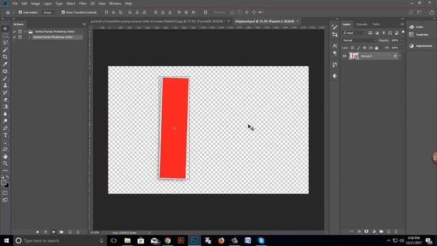Expand the selected Vertical Panels action
Image resolution: width=437 pixels, height=246 pixels.
coord(29,37)
